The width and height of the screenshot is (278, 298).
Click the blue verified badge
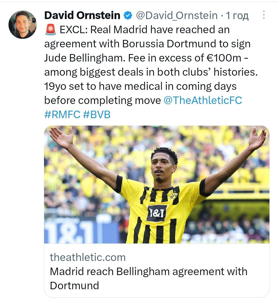(x=128, y=16)
